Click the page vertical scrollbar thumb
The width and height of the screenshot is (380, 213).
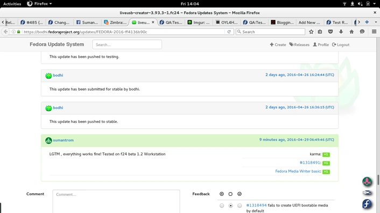point(378,180)
